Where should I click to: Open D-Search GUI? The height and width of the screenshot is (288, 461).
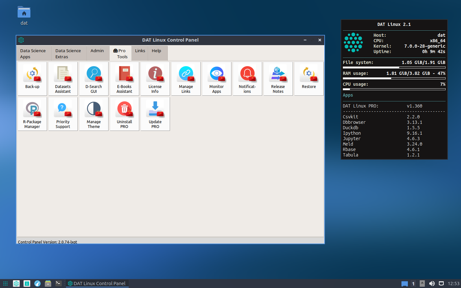(94, 79)
